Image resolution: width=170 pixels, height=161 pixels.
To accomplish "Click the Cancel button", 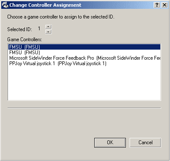I will 145,143.
